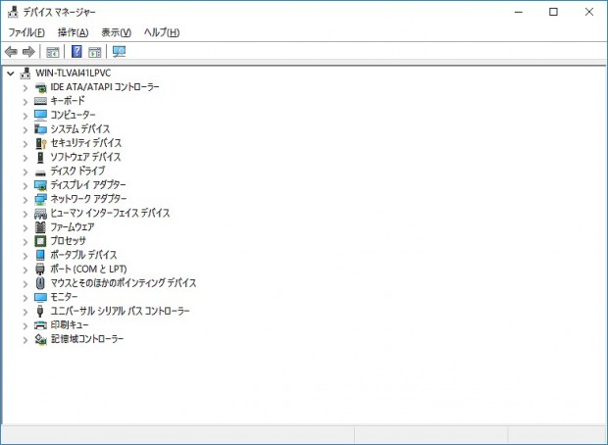
Task: Select the ポータブル デバイス label
Action: point(83,255)
